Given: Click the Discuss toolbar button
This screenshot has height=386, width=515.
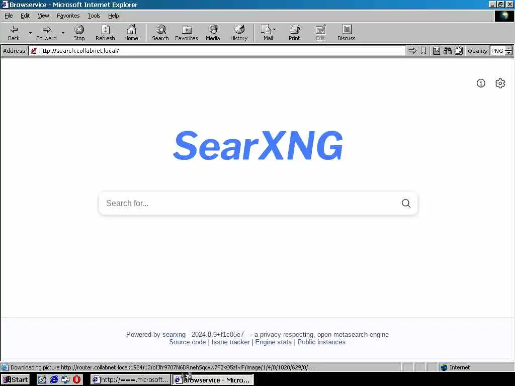Looking at the screenshot, I should (346, 33).
